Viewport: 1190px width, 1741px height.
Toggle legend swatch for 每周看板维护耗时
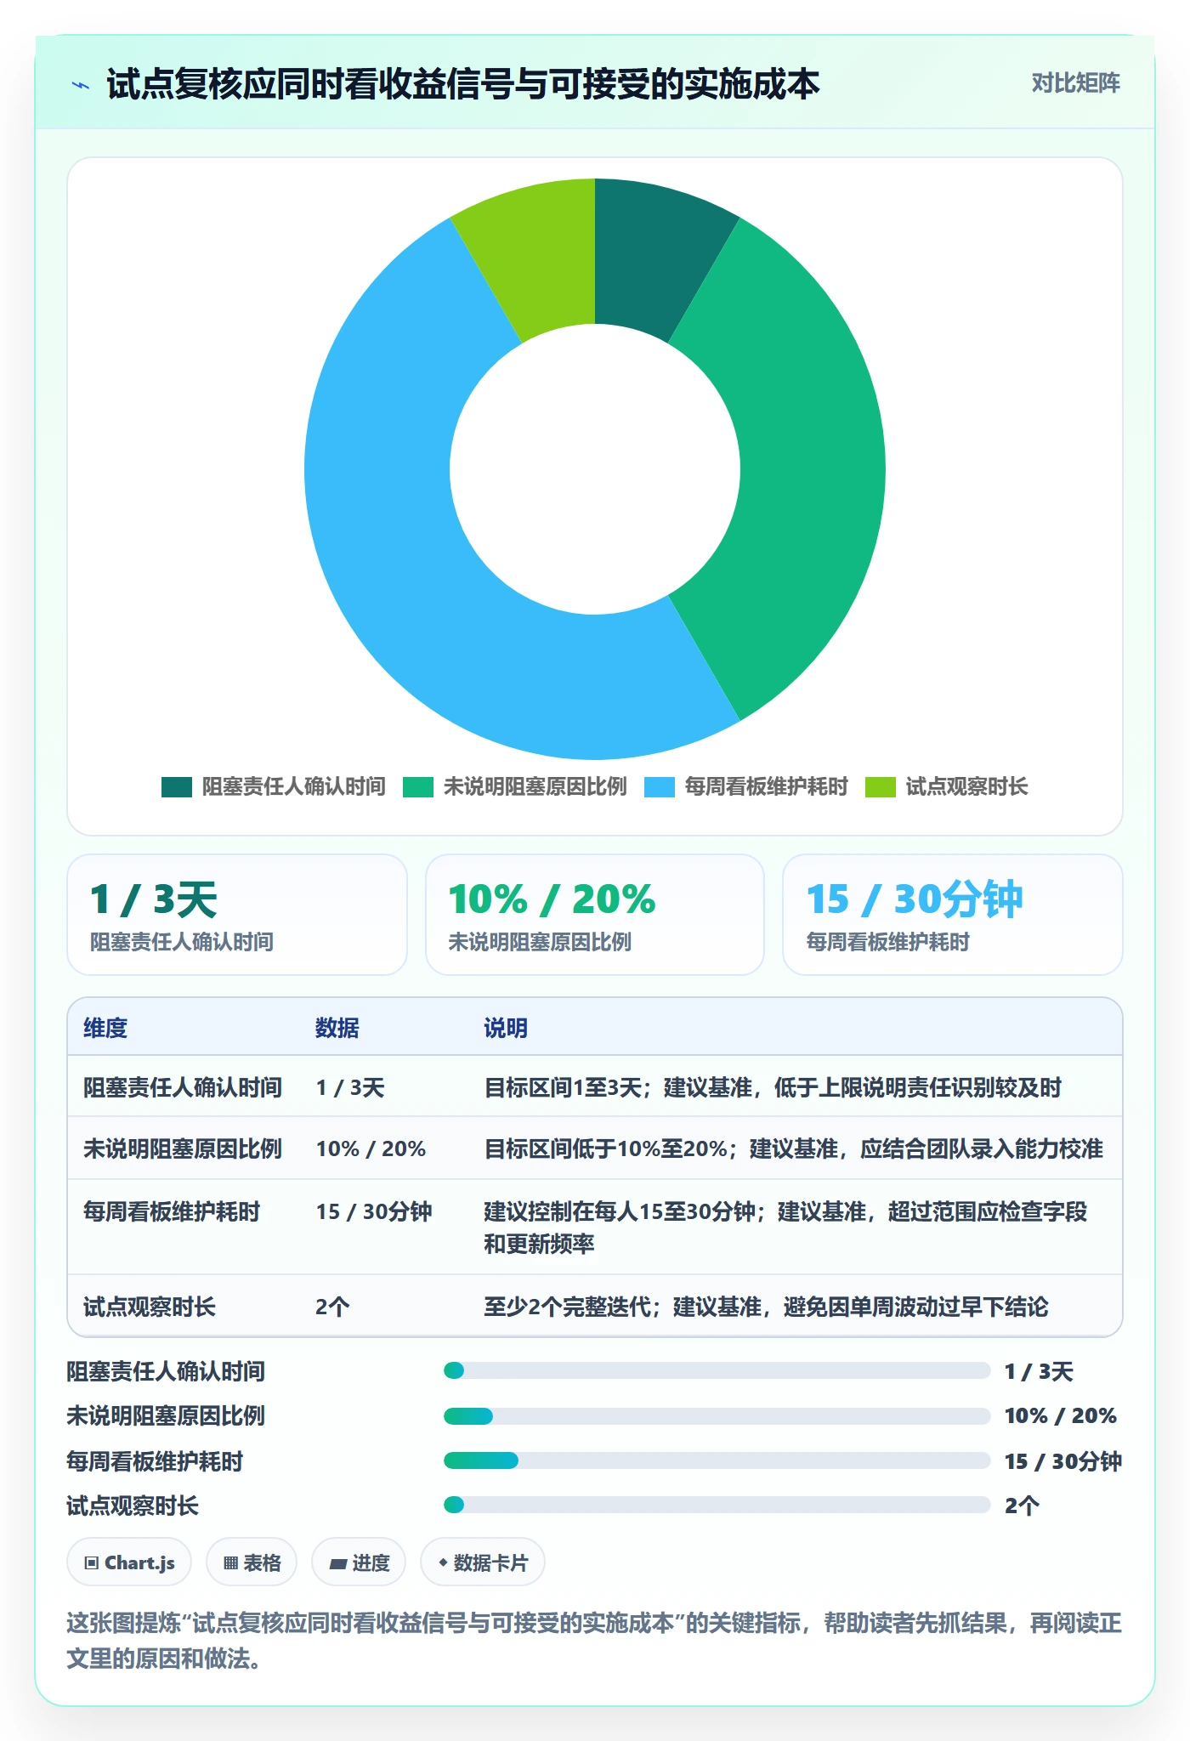660,787
